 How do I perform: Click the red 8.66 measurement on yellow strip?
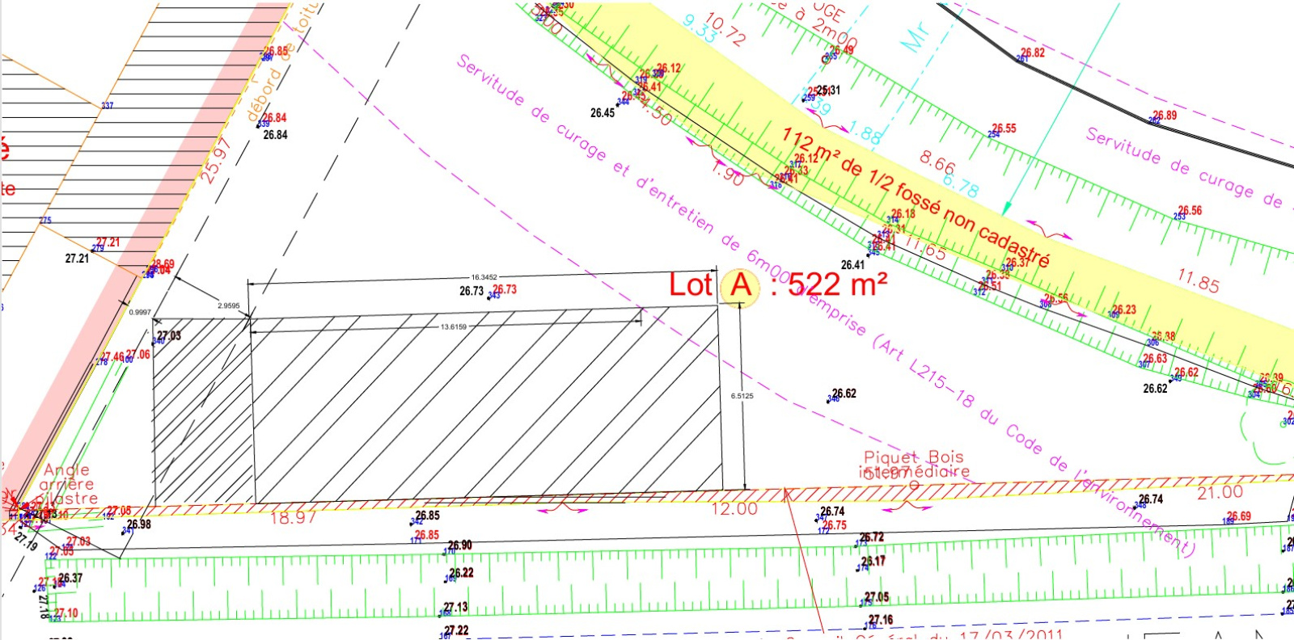point(937,162)
